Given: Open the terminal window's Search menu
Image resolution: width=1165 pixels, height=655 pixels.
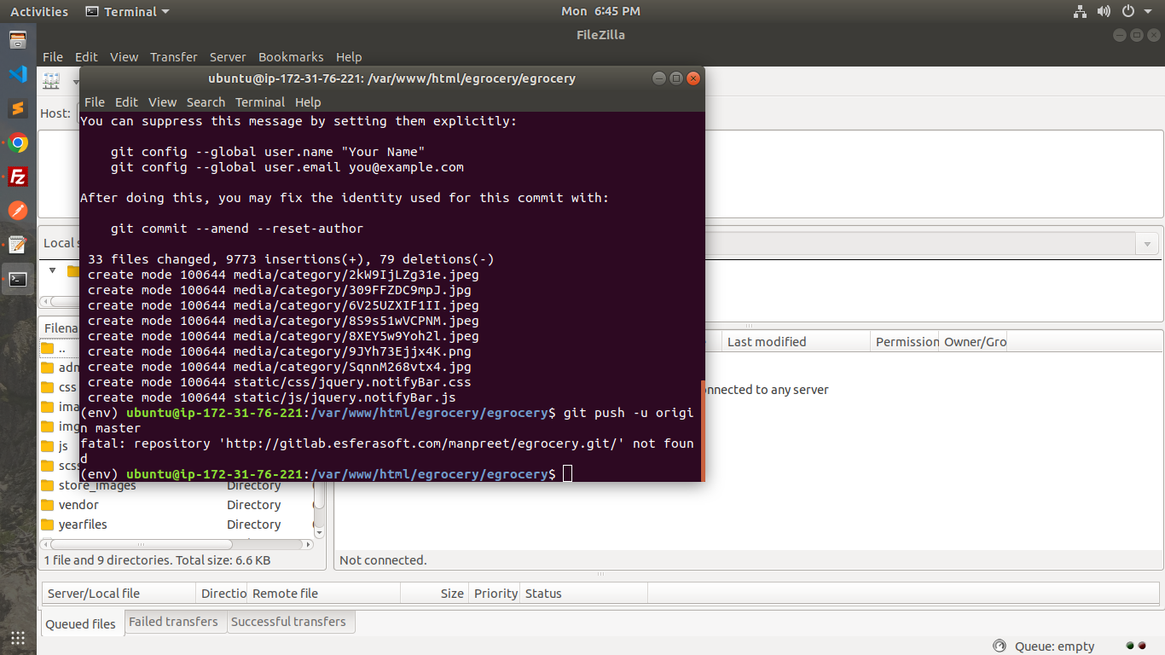Looking at the screenshot, I should (206, 101).
